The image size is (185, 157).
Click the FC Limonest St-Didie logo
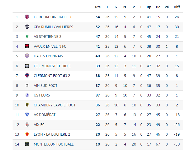27,66
